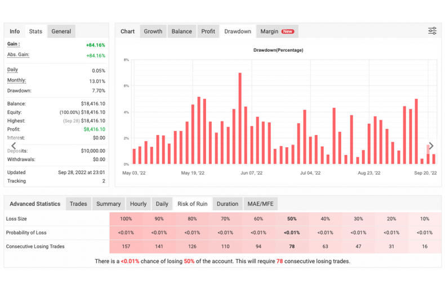This screenshot has width=445, height=290.
Task: Select the 70% loss size cell
Action: [225, 219]
